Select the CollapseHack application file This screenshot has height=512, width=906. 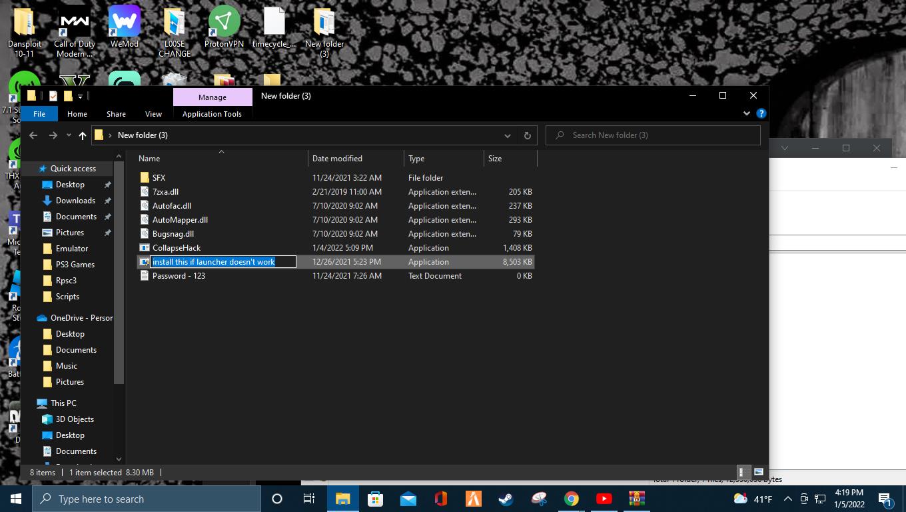pyautogui.click(x=176, y=248)
